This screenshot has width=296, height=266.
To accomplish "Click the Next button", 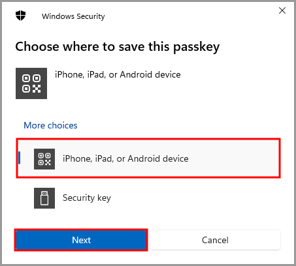I will pyautogui.click(x=81, y=240).
